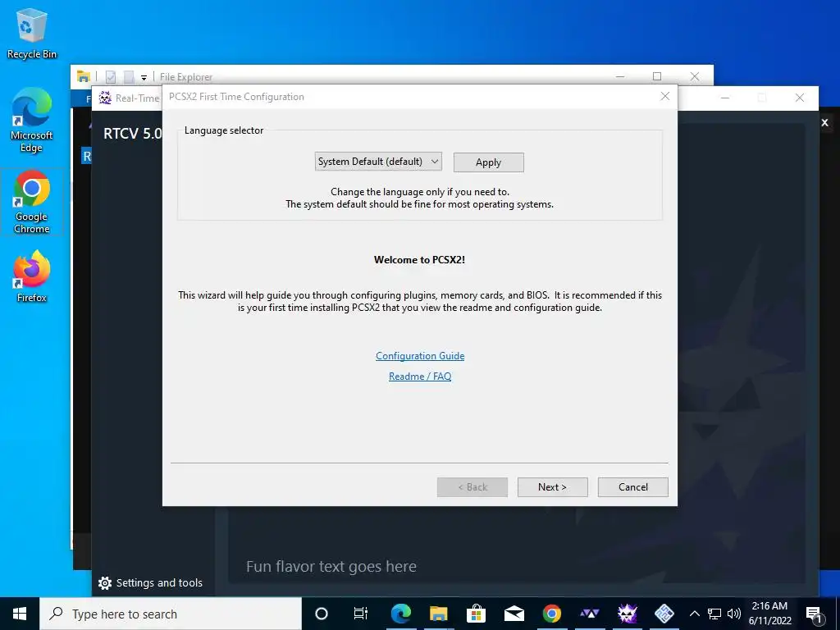Screen dimensions: 840x630
Task: Open the notification center icon
Action: pos(814,614)
